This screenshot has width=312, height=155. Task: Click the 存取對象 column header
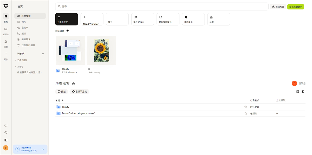tap(255, 100)
